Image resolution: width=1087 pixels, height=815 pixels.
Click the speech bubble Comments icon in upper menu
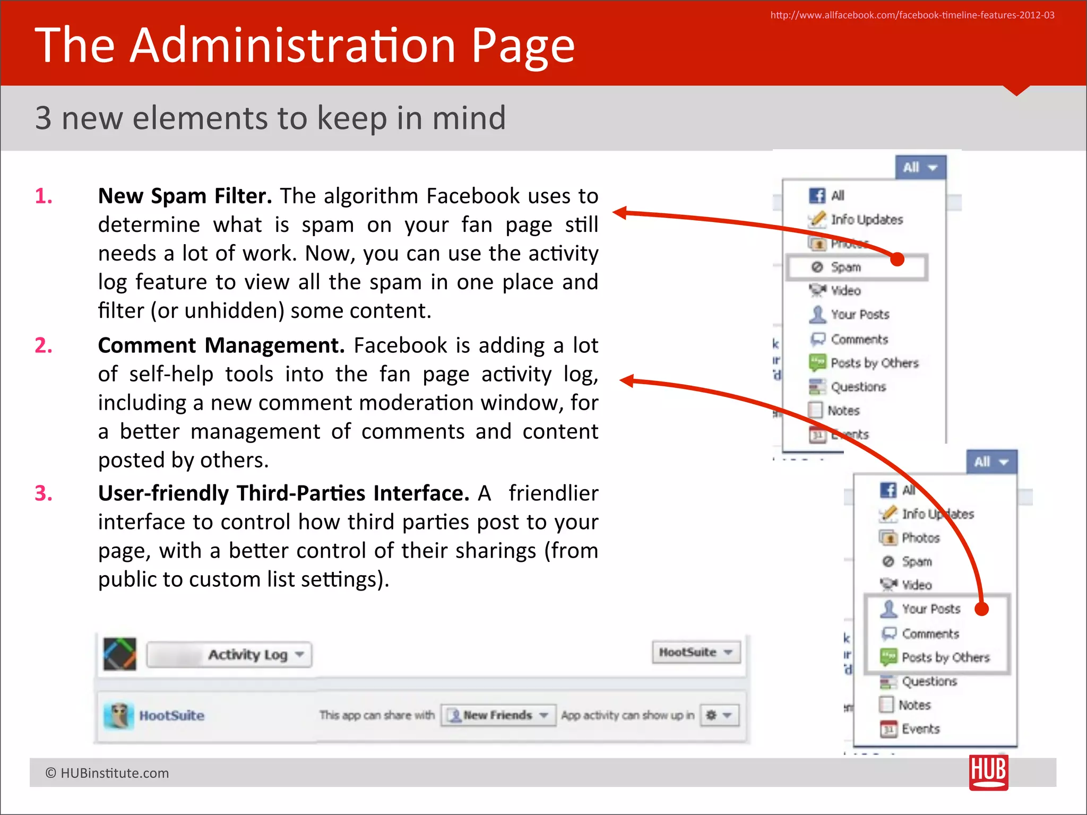coord(818,339)
